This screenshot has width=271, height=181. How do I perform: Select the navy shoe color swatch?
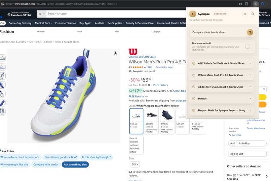pyautogui.click(x=167, y=121)
